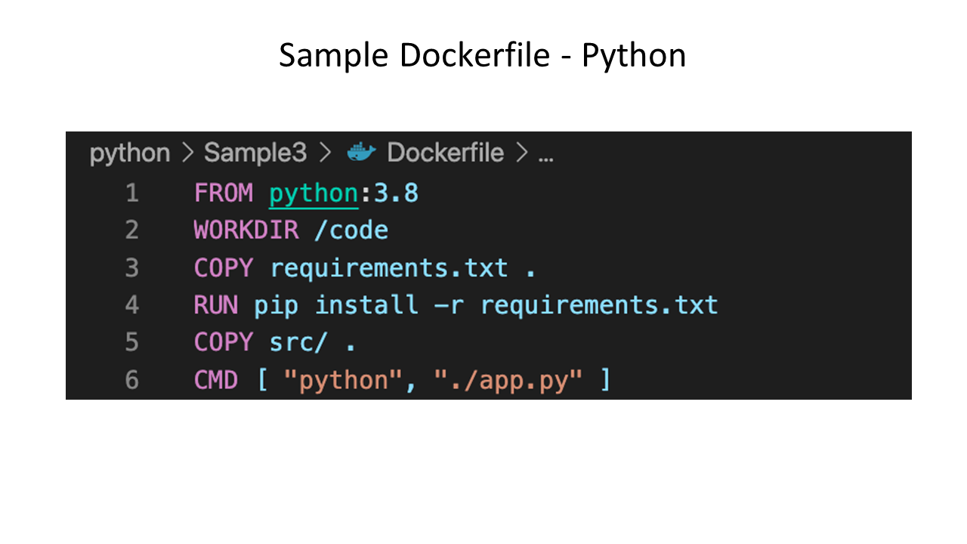Click requirements.txt on the COPY line
This screenshot has width=967, height=544.
point(389,268)
